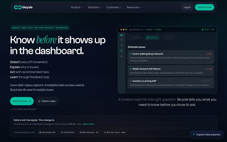Open the Learn more link
227x142 pixels.
[88, 124]
